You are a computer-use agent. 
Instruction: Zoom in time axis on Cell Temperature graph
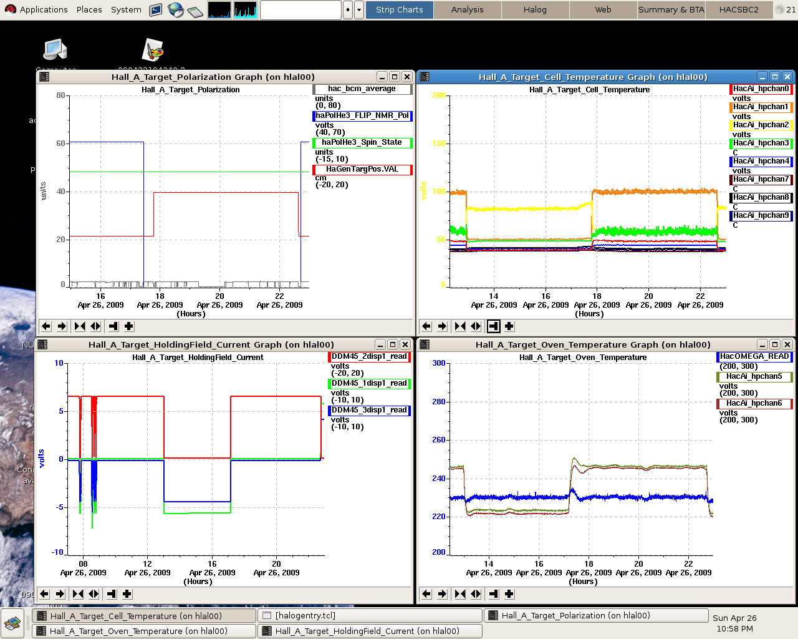click(460, 326)
